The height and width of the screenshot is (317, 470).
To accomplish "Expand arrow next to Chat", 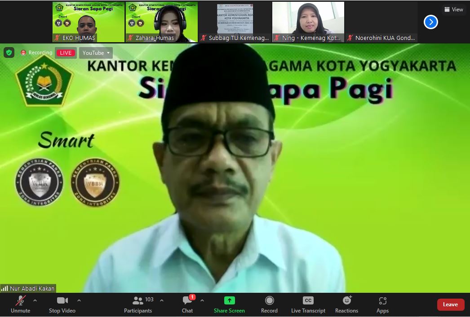I will pyautogui.click(x=202, y=300).
